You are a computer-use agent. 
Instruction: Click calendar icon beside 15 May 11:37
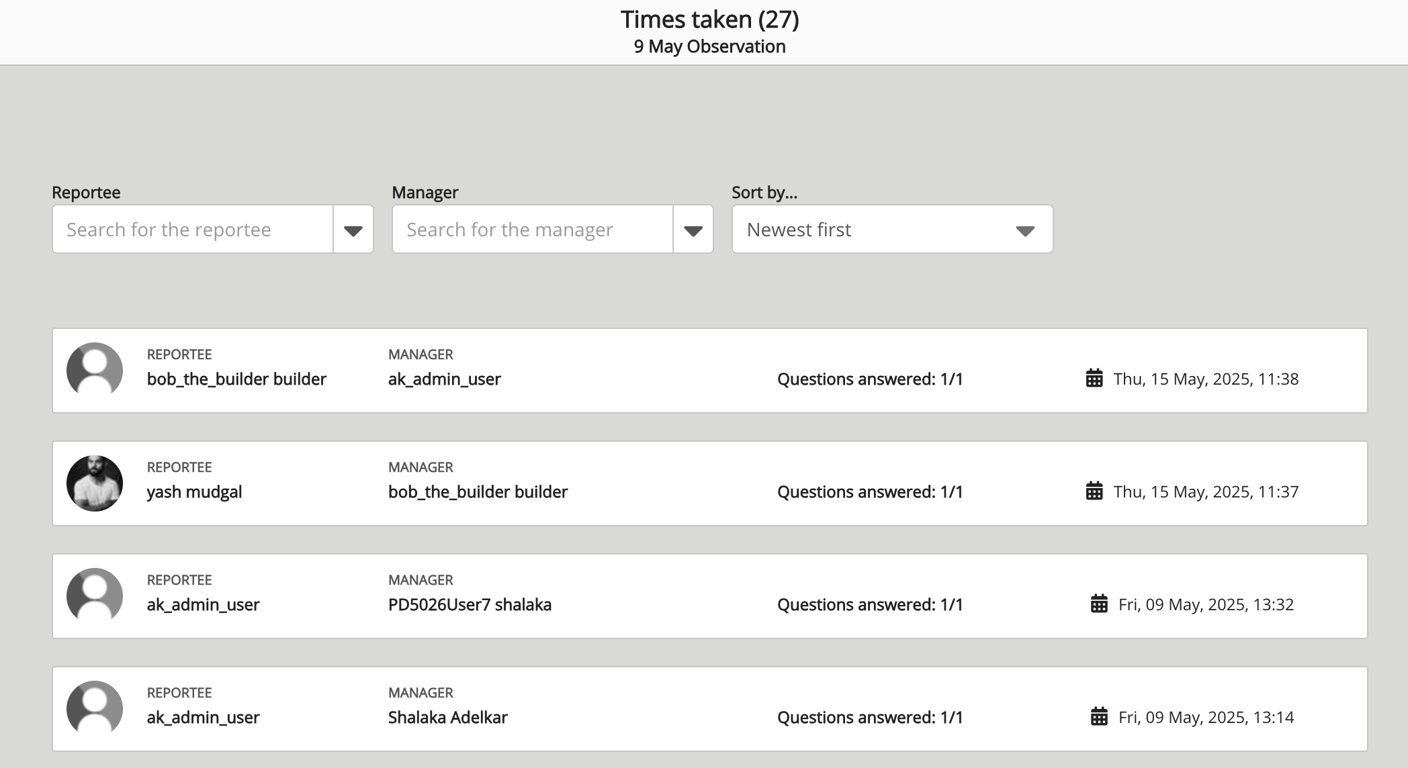click(1094, 491)
